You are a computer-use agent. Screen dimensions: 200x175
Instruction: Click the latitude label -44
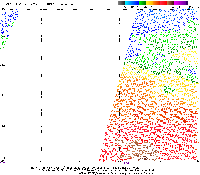(2, 65)
